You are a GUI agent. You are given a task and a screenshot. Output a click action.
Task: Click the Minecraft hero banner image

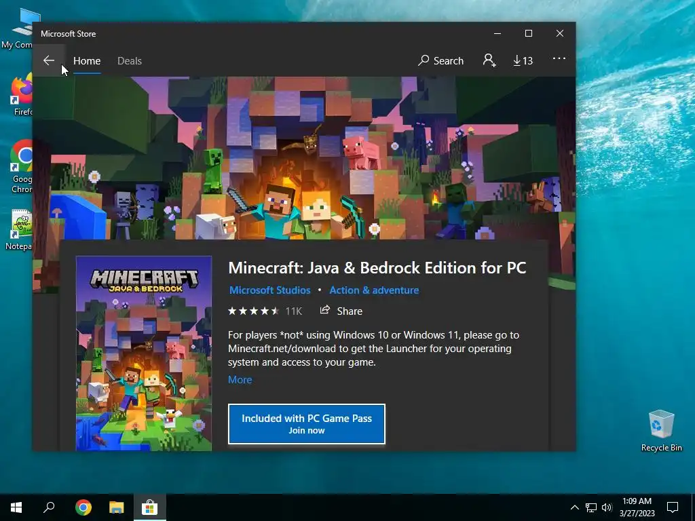pyautogui.click(x=304, y=157)
